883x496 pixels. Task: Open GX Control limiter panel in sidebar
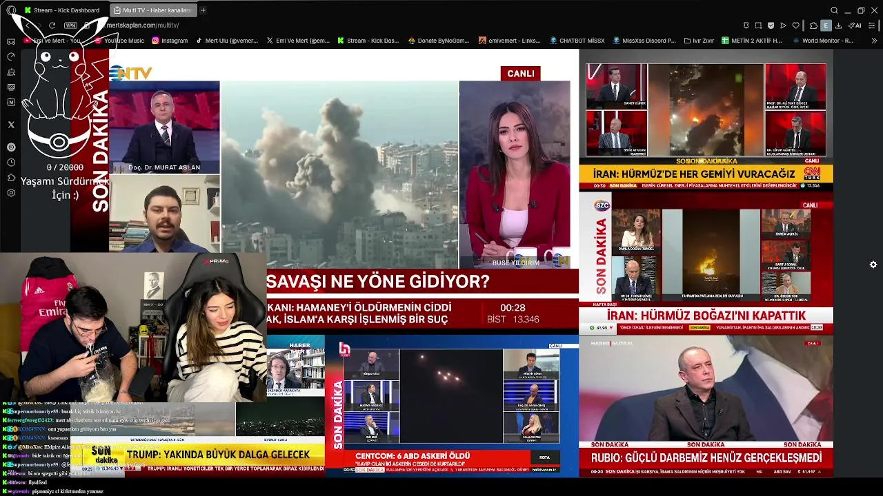coord(11,56)
